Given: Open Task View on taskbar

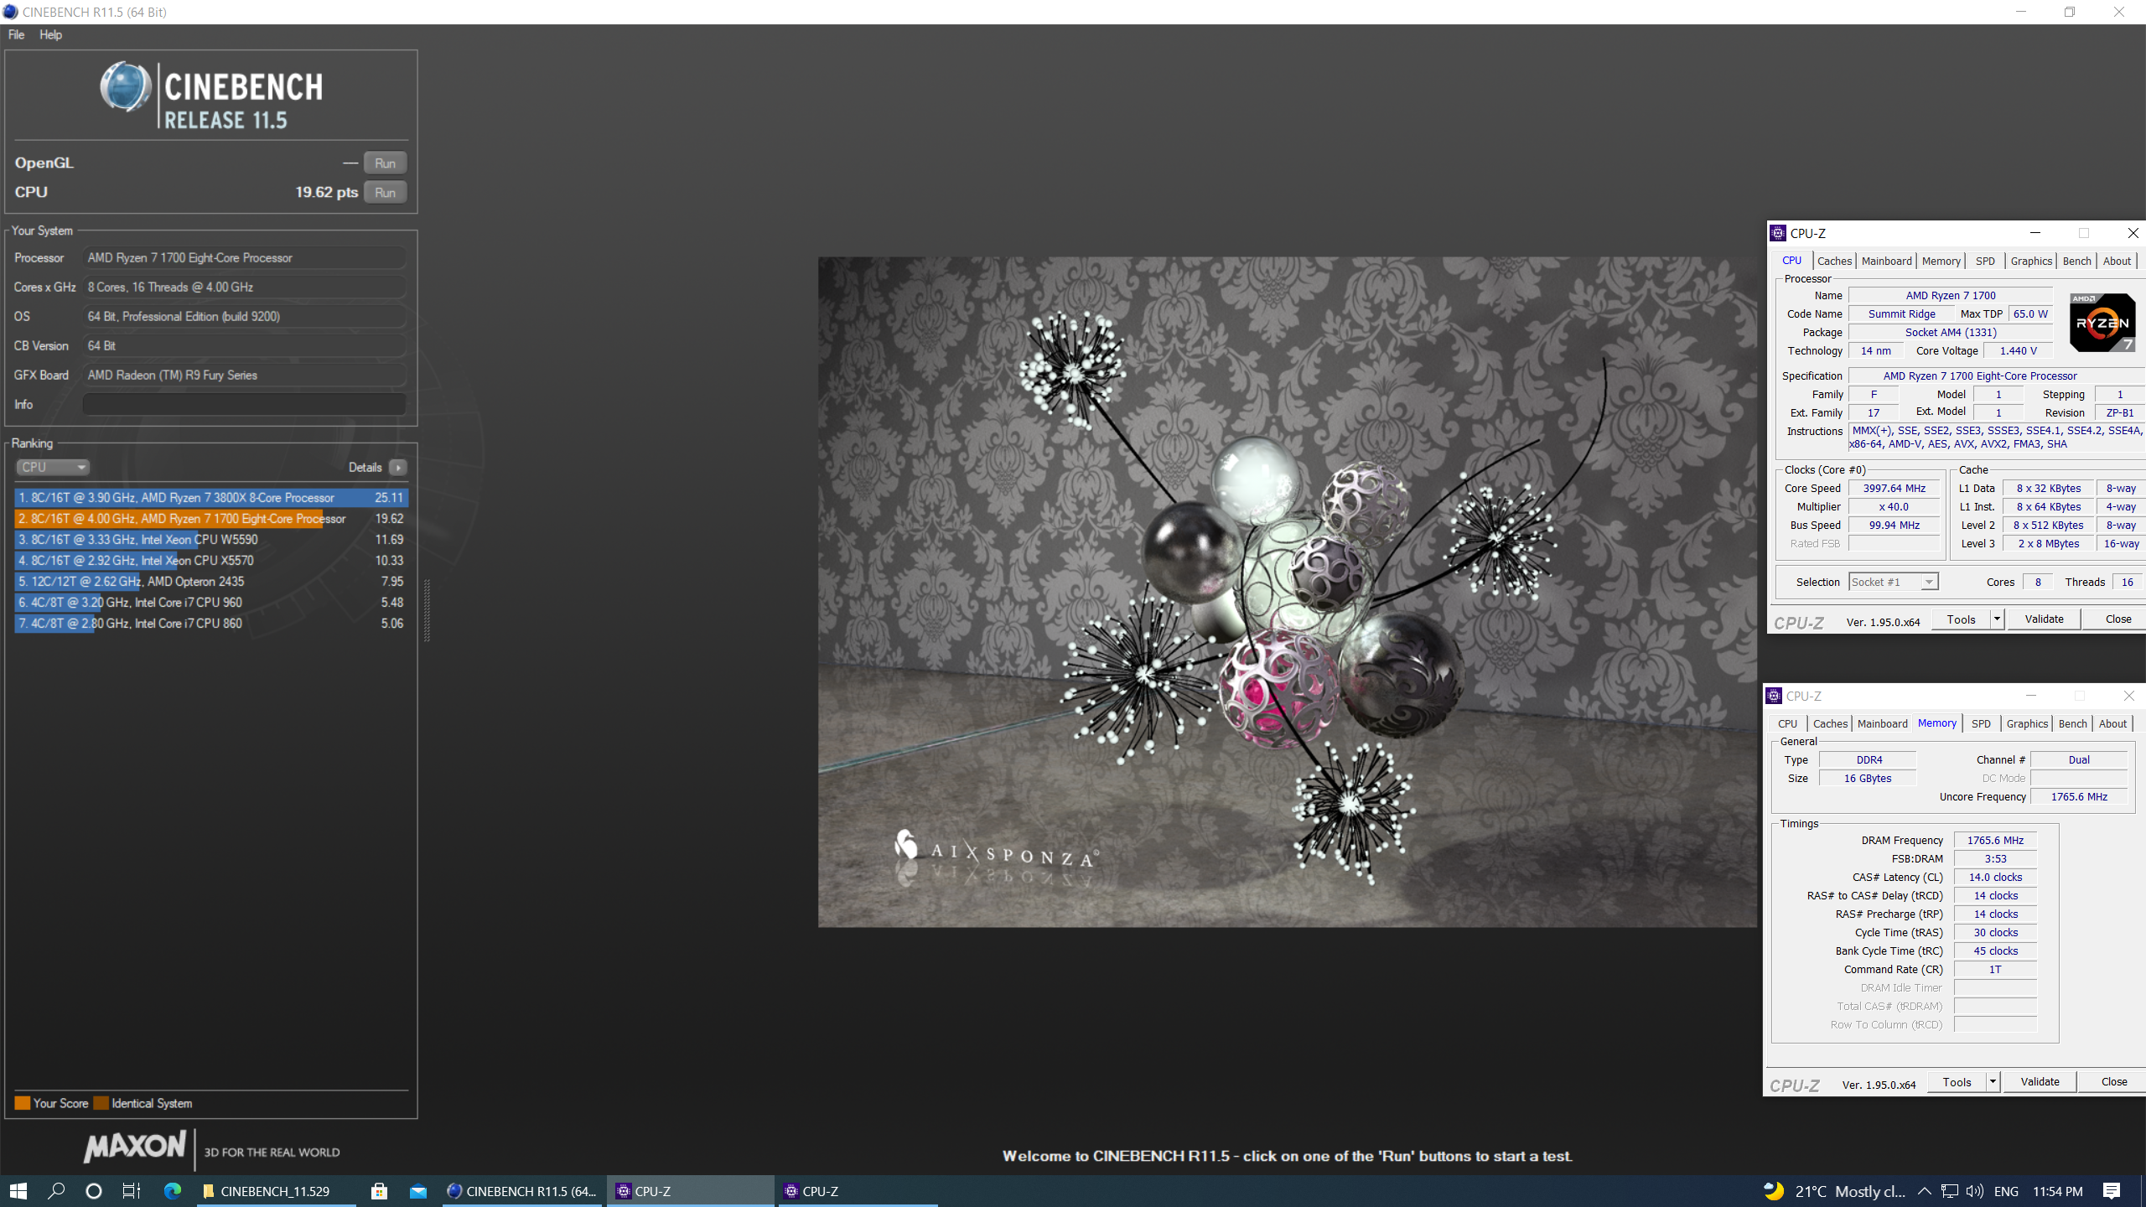Looking at the screenshot, I should click(x=132, y=1190).
